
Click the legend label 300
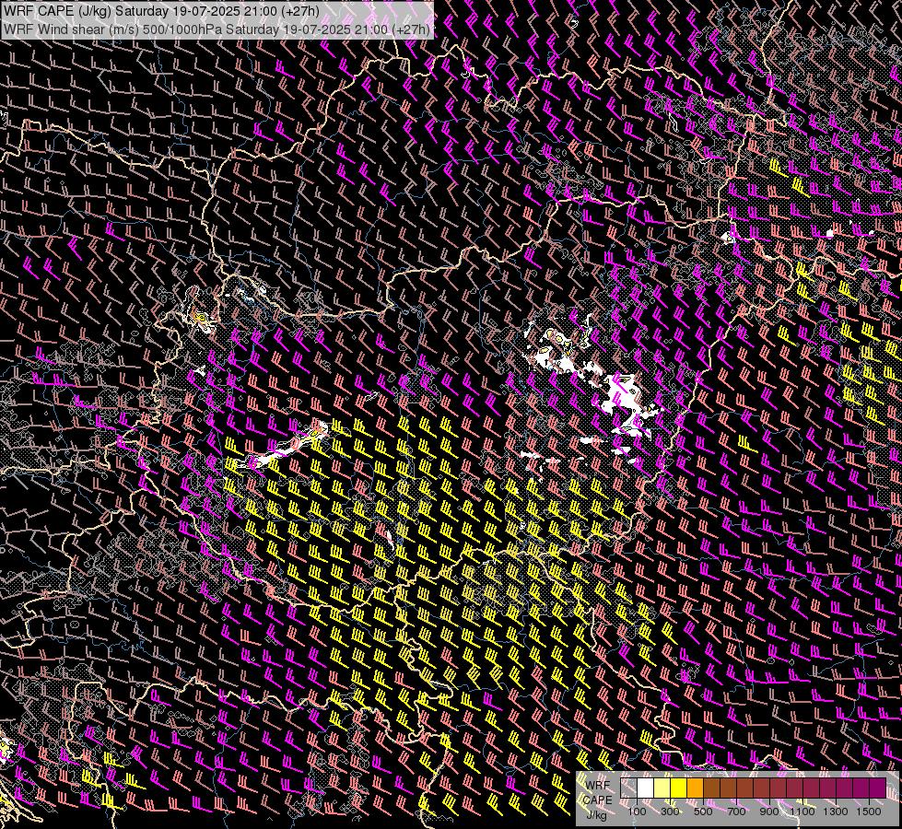click(x=670, y=811)
